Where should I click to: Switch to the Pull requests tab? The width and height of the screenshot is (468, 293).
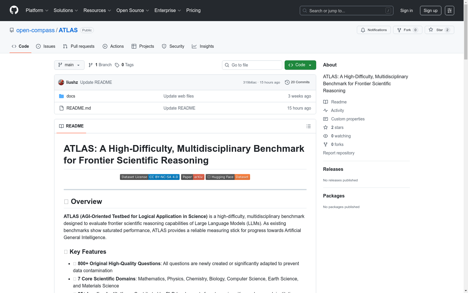79,46
